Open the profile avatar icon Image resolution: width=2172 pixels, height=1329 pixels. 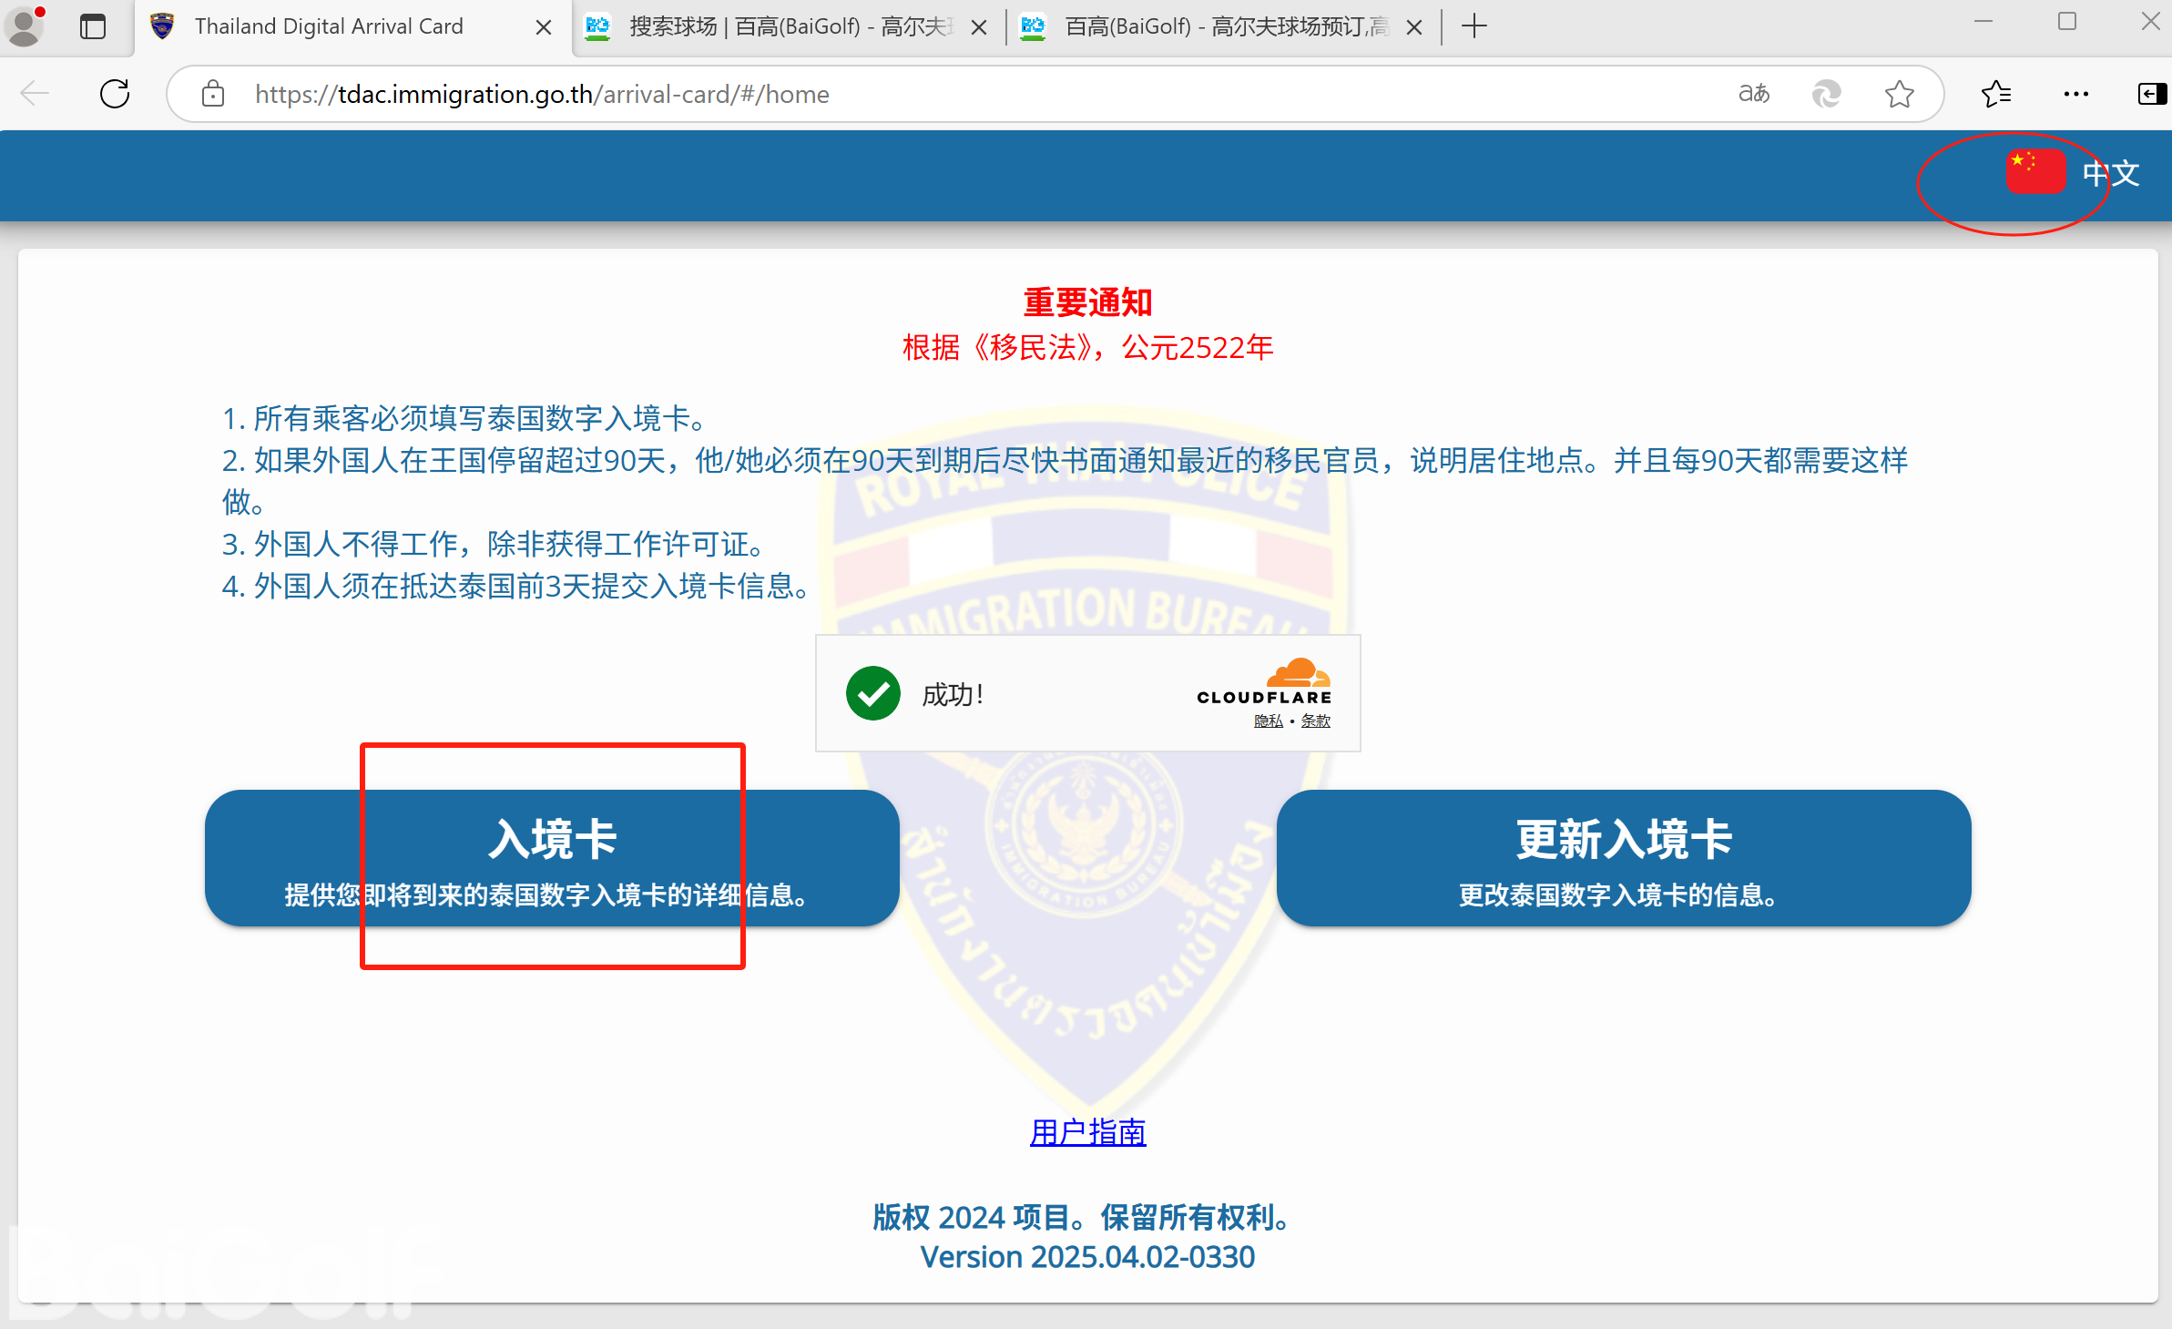pyautogui.click(x=25, y=26)
